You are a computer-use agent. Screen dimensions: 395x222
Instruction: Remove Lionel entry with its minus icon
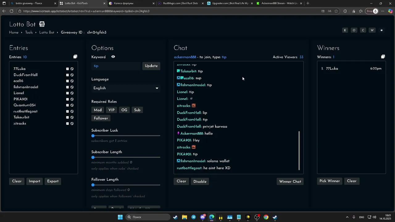[x=68, y=93]
